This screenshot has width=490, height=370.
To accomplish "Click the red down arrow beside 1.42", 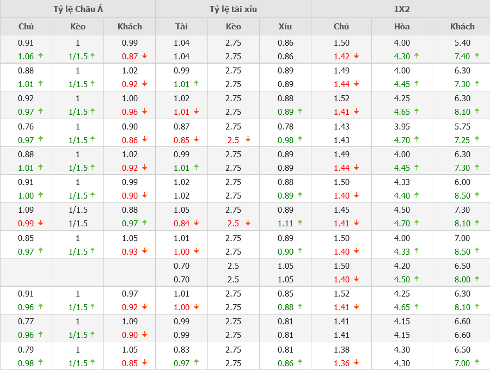I will [x=357, y=55].
